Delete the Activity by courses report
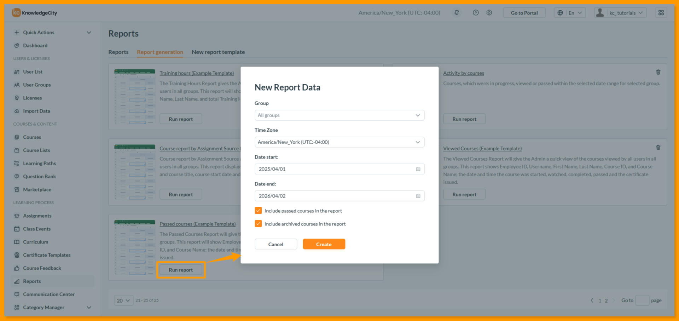Image resolution: width=679 pixels, height=321 pixels. (x=658, y=72)
